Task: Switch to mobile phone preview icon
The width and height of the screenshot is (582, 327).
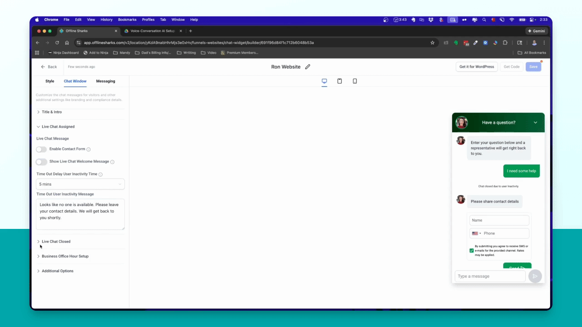Action: [355, 81]
